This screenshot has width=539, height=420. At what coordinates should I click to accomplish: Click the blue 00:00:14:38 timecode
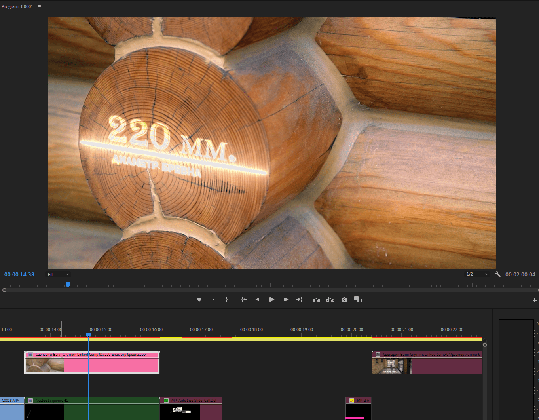[19, 274]
